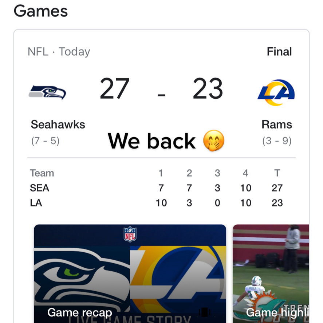Click the Final game status label
Screen dimensions: 323x323
279,52
